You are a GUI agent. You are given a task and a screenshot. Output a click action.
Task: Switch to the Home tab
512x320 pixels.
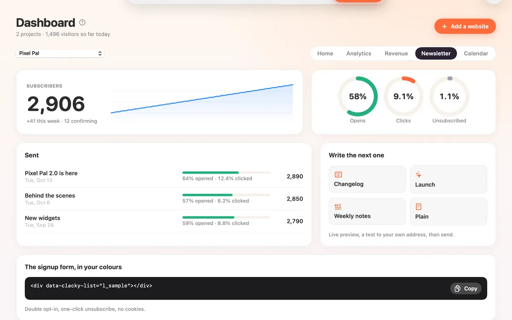(325, 53)
